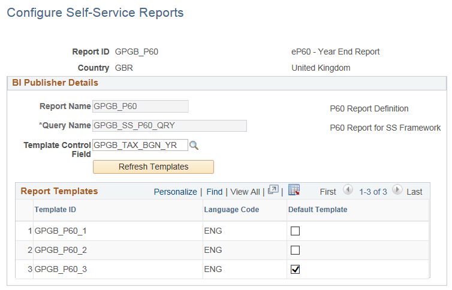Sort by Language Code column header
452x290 pixels.
click(x=231, y=210)
